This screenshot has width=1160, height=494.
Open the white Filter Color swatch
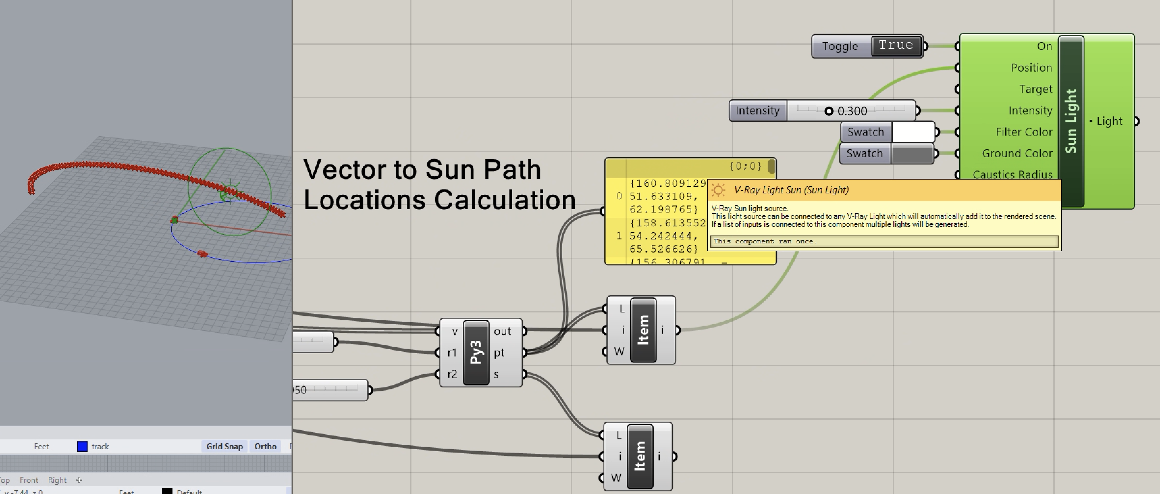click(x=913, y=132)
